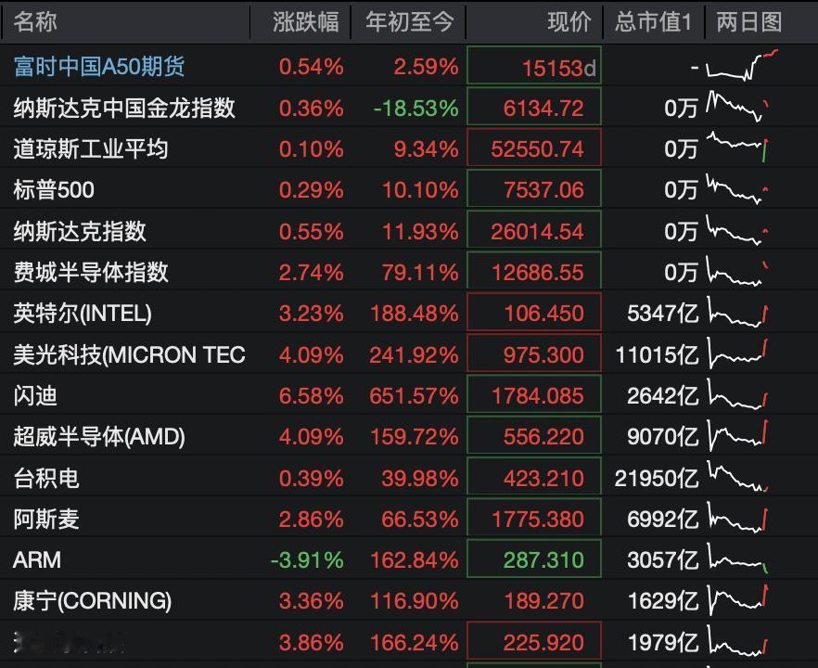The image size is (818, 668).
Task: Click 超威半导体(AMD) stock name
Action: 99,437
